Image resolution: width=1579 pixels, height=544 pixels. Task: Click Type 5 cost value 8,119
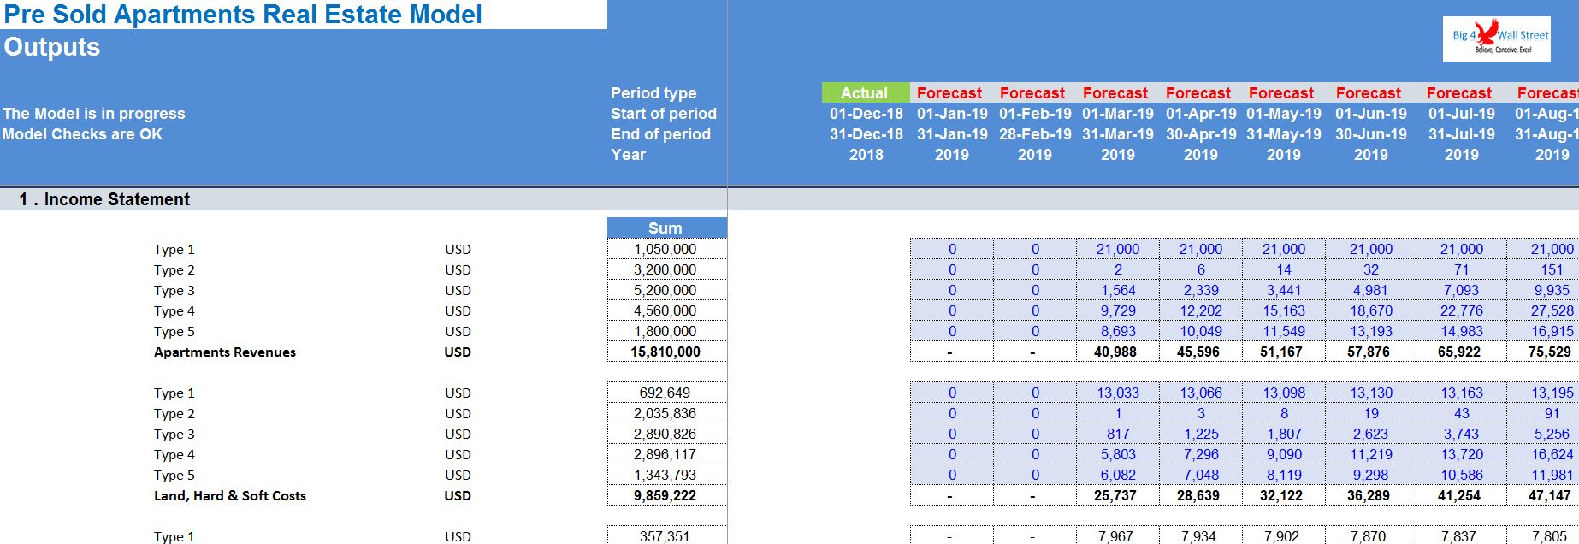coord(1284,475)
